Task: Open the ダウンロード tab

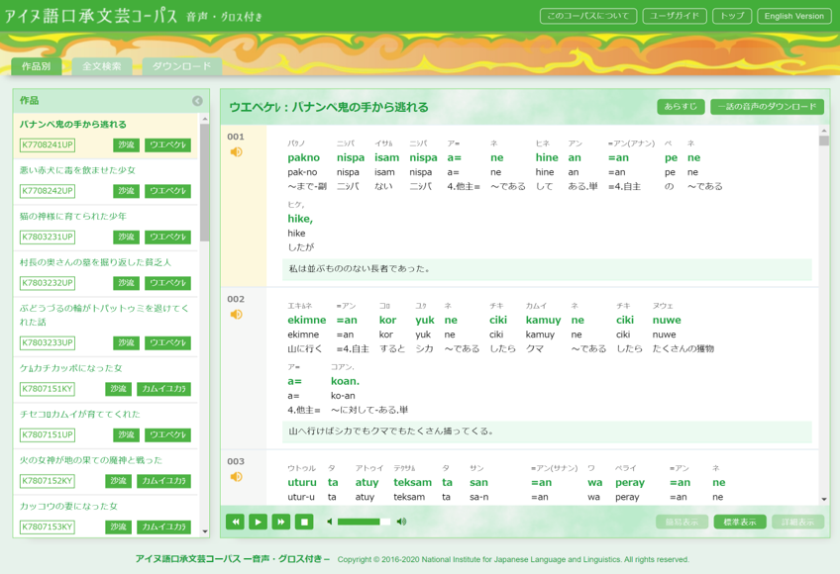Action: pos(181,66)
